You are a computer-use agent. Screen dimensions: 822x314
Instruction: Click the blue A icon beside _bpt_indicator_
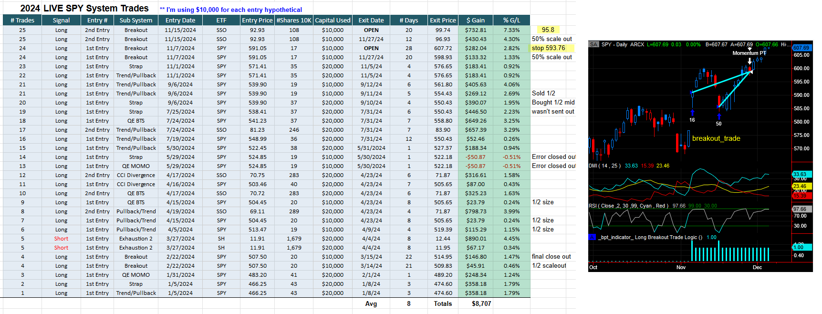point(592,237)
